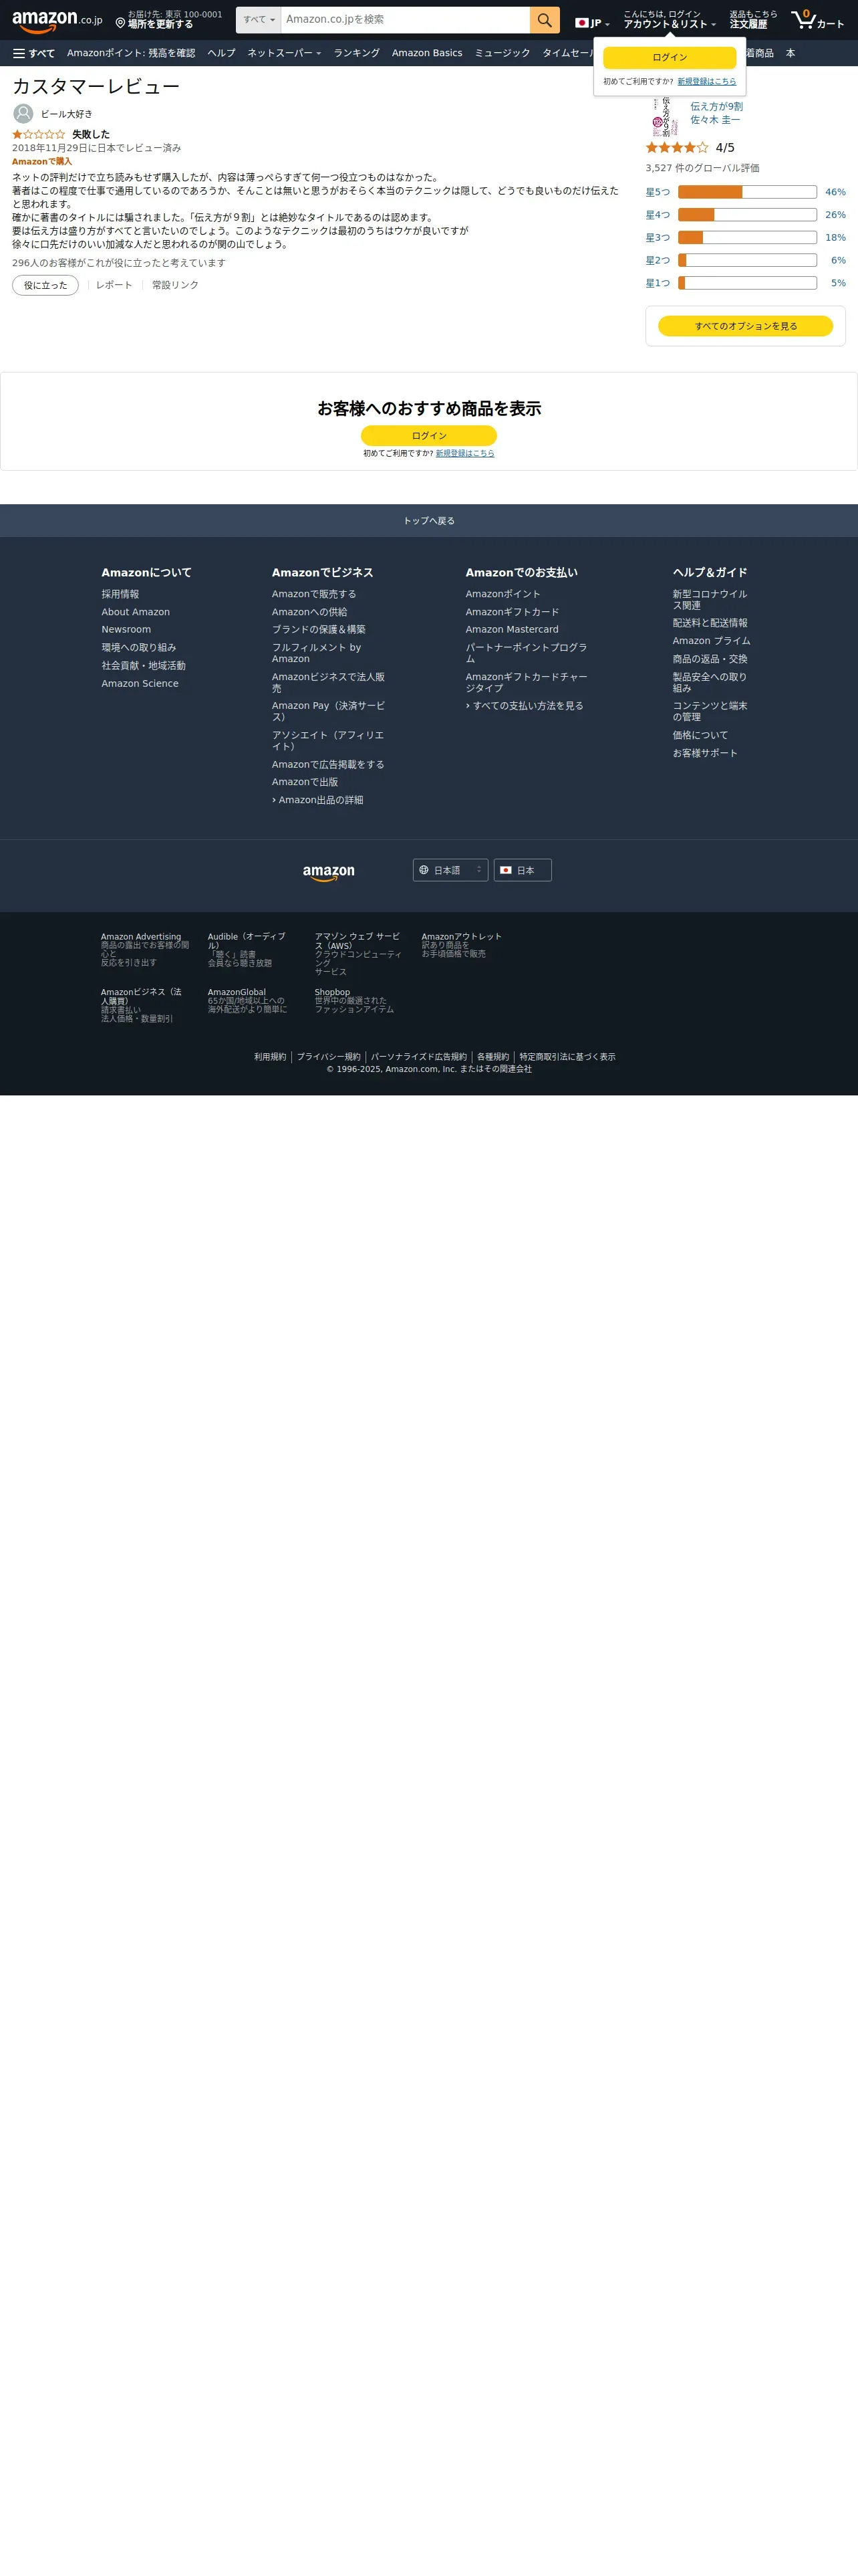Open 採用情報 footer link
Viewport: 858px width, 2576px height.
[120, 594]
